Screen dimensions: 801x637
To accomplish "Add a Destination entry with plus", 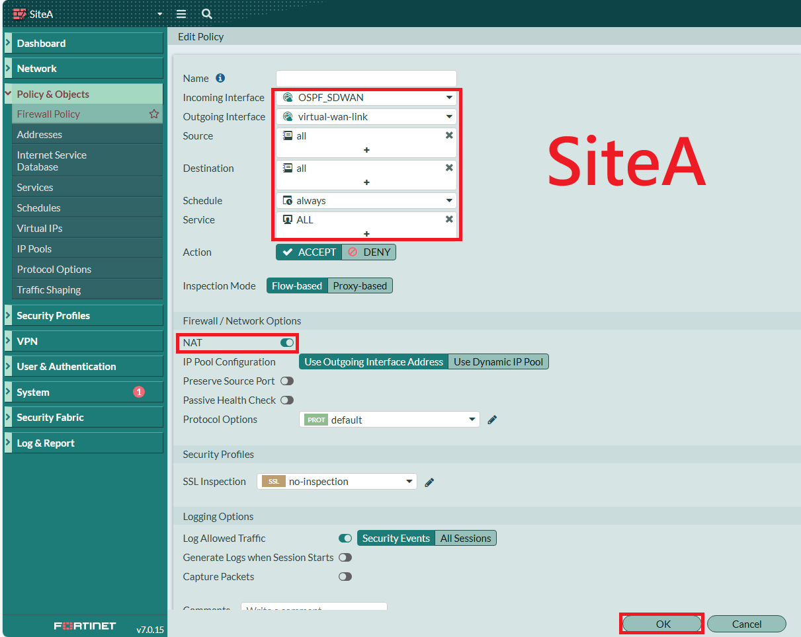I will tap(366, 182).
